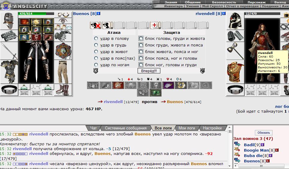This screenshot has width=289, height=169.
Task: Click rivendell's golden armor slot
Action: coord(235,72)
